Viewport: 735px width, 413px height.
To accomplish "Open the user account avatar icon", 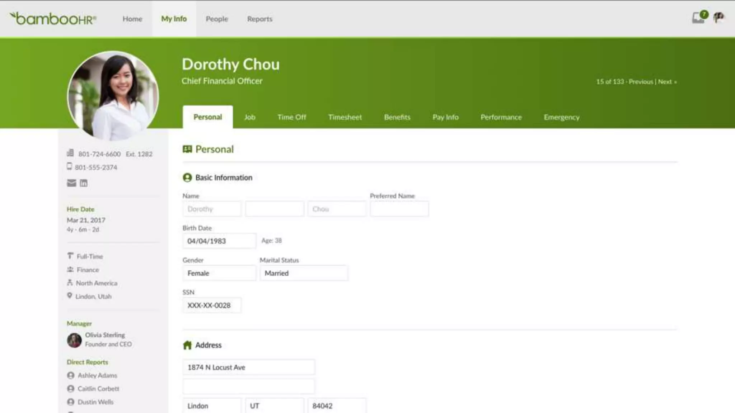I will coord(718,17).
